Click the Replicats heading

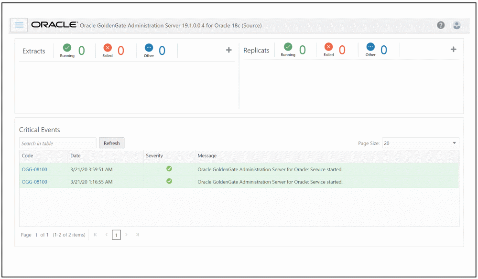point(256,51)
